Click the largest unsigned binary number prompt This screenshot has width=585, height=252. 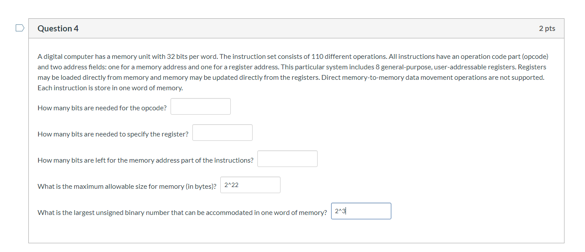[182, 212]
